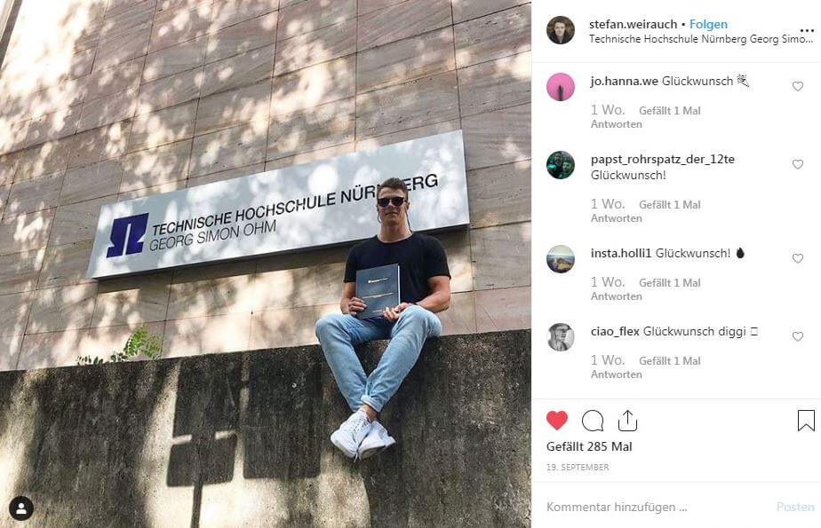The image size is (821, 528).
Task: Show tagged people icon on photo
Action: tap(21, 508)
